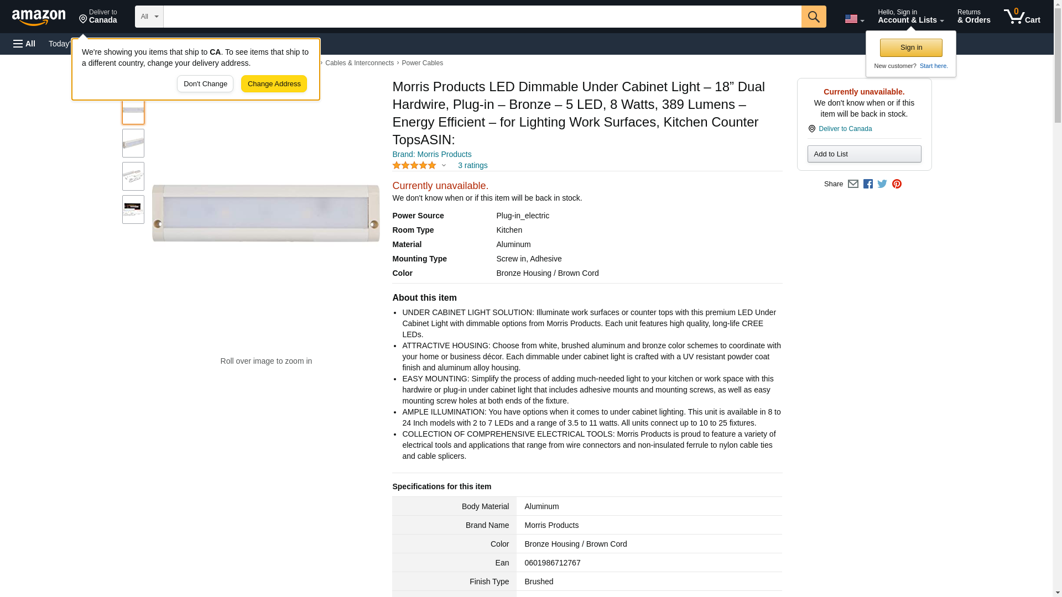The height and width of the screenshot is (597, 1062).
Task: Click into the search text field
Action: point(481,17)
